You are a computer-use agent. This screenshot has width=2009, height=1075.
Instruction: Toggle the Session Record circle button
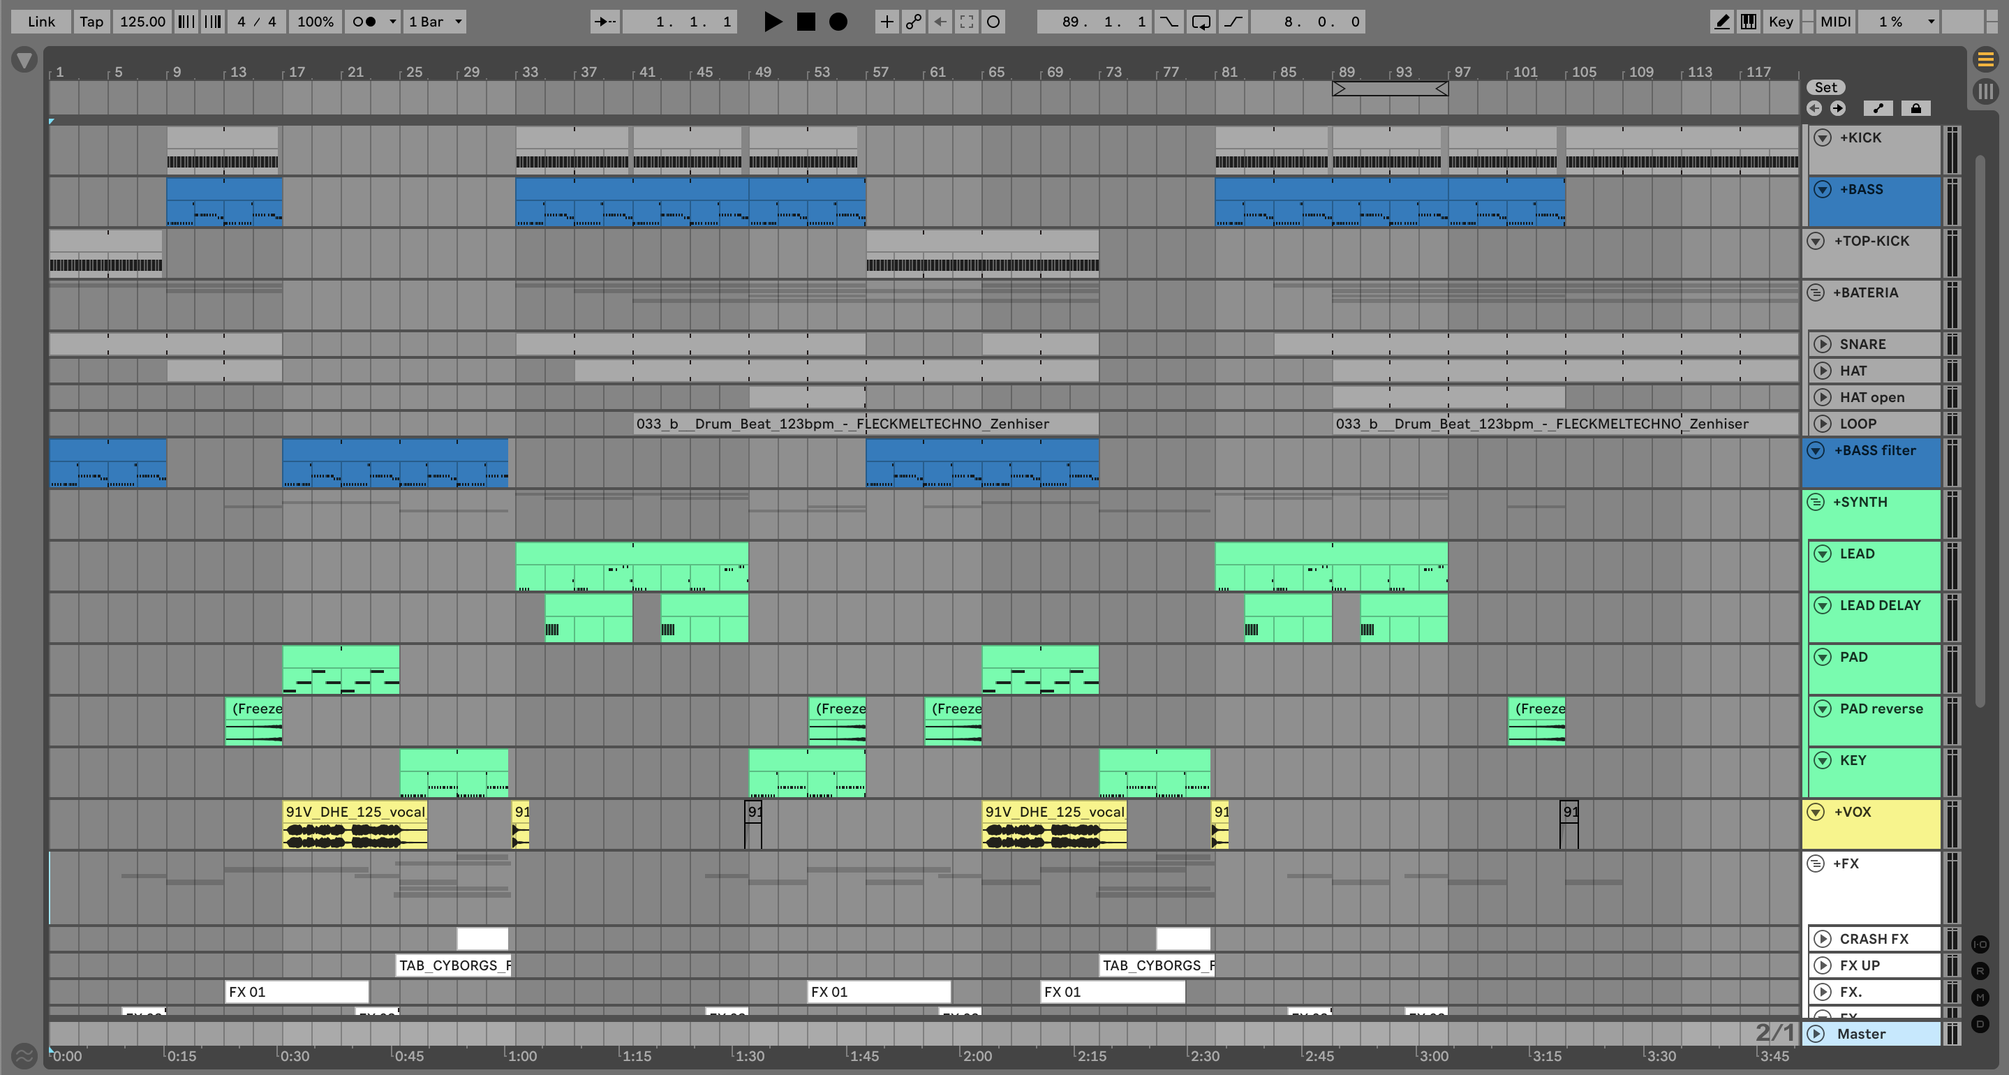click(993, 22)
